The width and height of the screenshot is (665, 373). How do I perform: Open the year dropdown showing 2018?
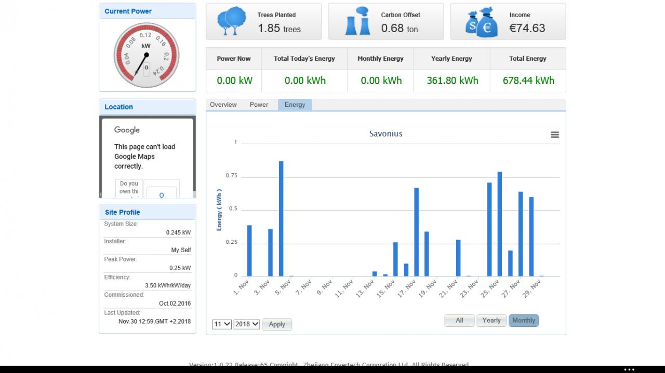point(247,324)
